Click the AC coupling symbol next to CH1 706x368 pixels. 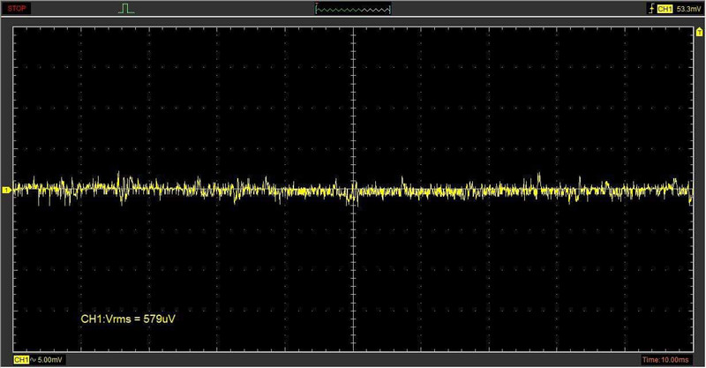pos(33,360)
